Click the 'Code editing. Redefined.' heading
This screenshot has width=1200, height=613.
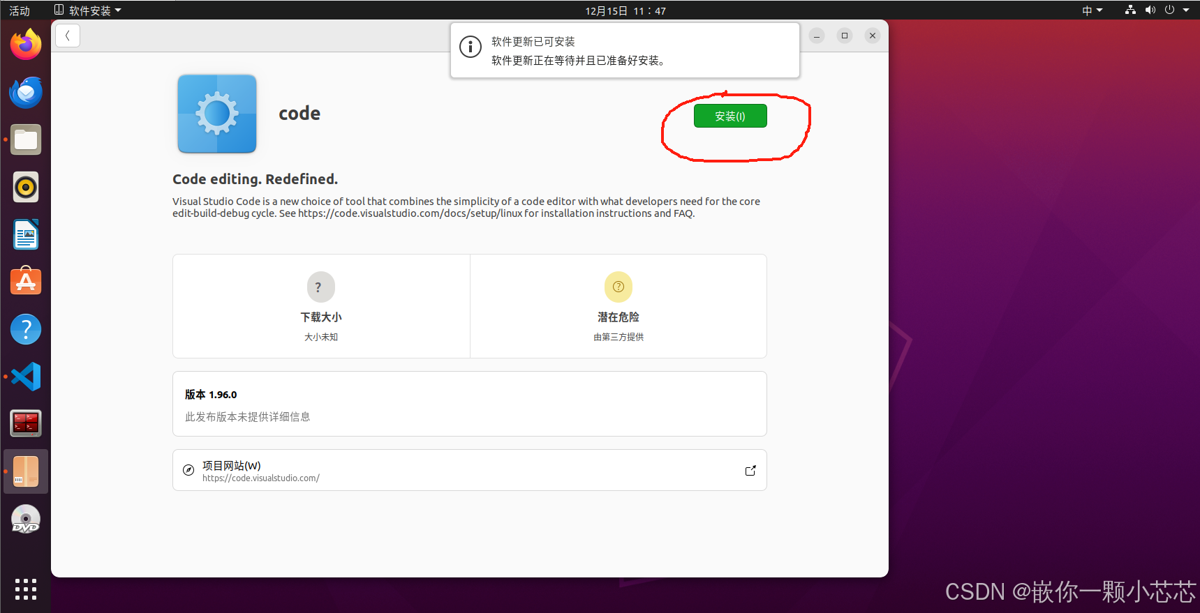coord(255,179)
